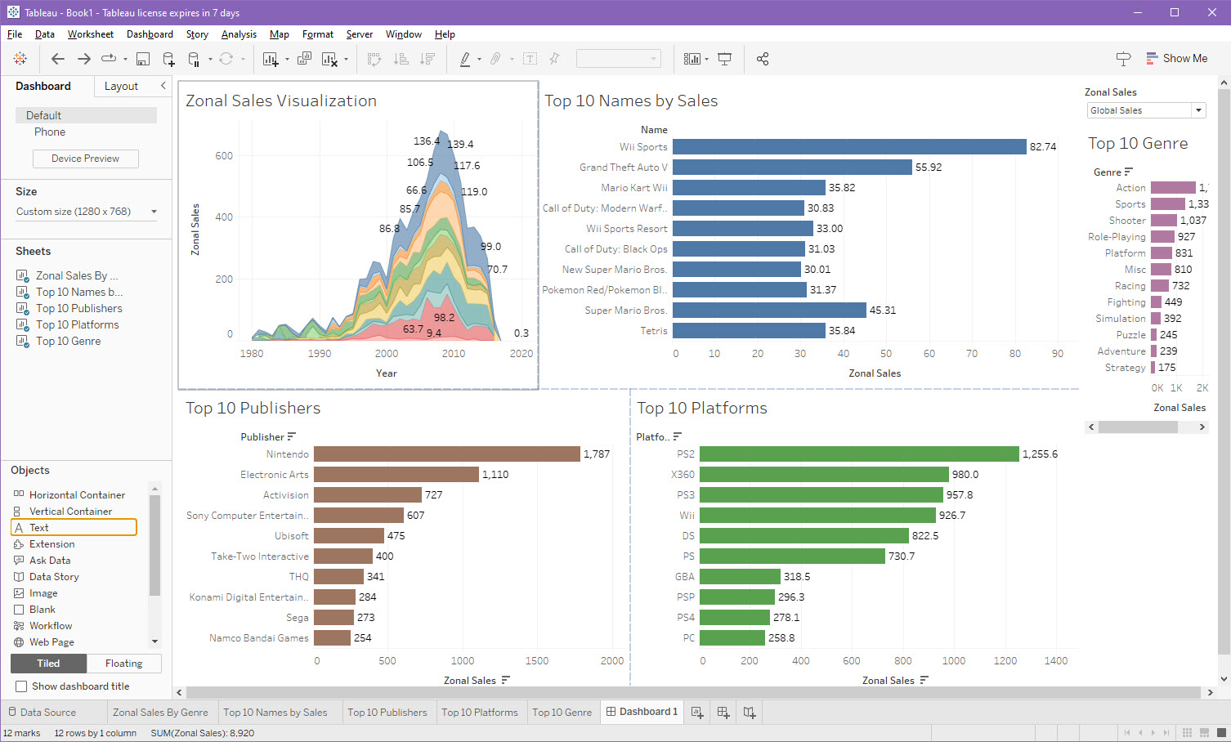Open the Analysis menu
The image size is (1231, 742).
(x=239, y=34)
